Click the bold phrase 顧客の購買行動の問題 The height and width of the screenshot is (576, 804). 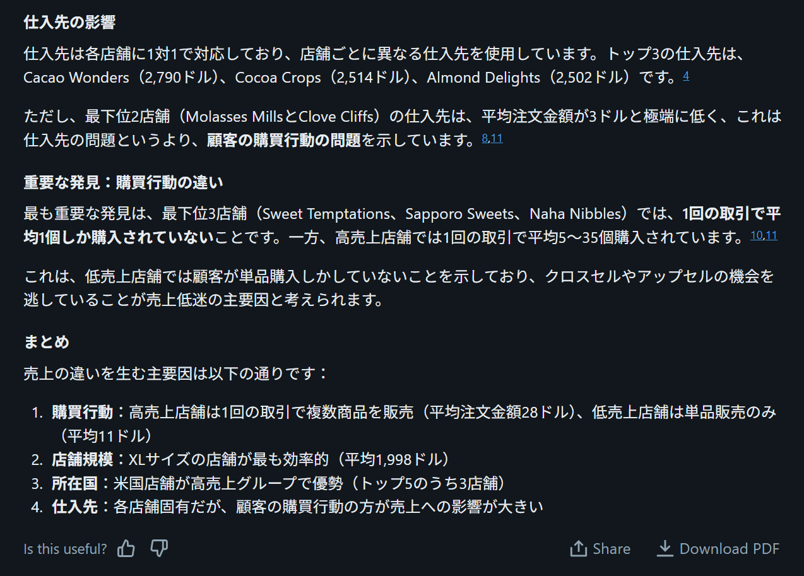point(284,140)
